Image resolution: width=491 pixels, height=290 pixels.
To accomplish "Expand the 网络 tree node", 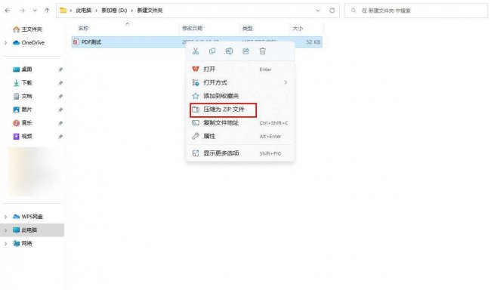I will (x=5, y=243).
